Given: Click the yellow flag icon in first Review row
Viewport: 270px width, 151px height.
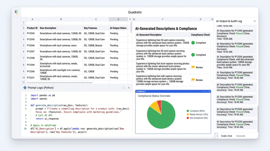Looking at the screenshot, I should 193,68.
